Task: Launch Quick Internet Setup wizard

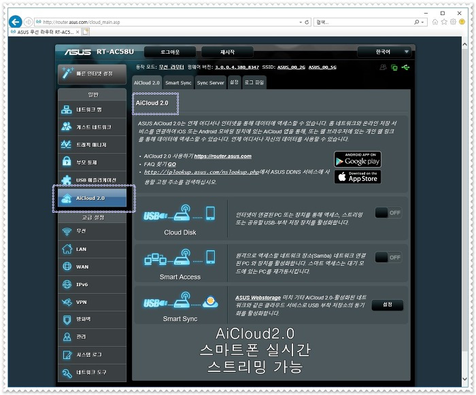Action: 92,73
